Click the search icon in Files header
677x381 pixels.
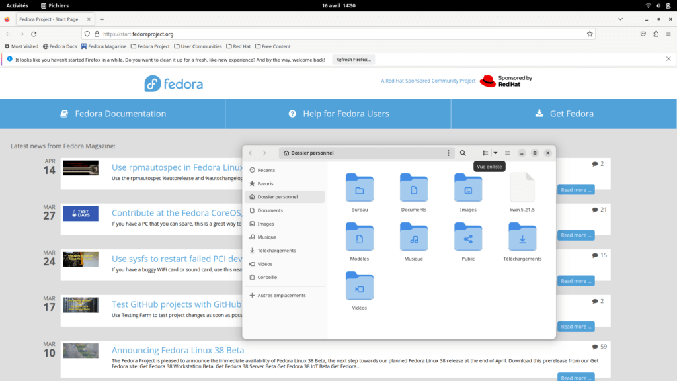pos(463,153)
